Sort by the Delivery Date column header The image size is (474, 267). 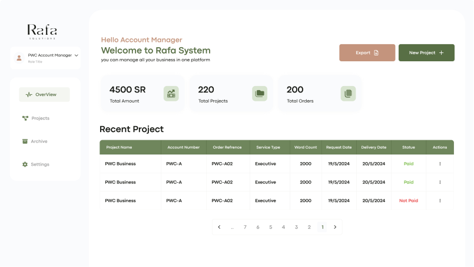tap(373, 147)
